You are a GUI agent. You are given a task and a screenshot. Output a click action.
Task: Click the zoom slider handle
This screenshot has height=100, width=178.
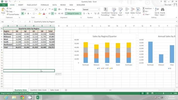point(164,93)
